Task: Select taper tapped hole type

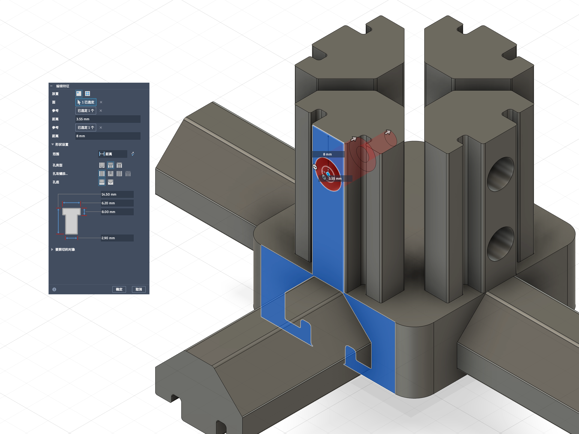Action: click(128, 174)
